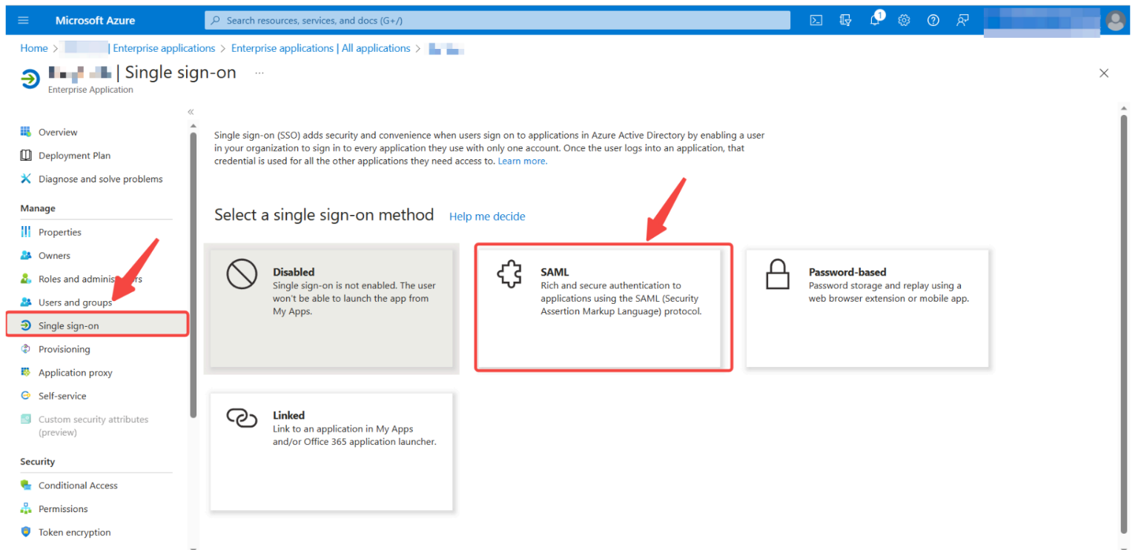Viewport: 1141px width, 550px height.
Task: Choose the Disabled sign-on card
Action: pyautogui.click(x=331, y=308)
